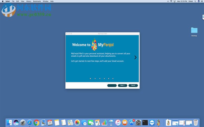Open Finder from the Dock
The image size is (204, 127).
click(9, 122)
